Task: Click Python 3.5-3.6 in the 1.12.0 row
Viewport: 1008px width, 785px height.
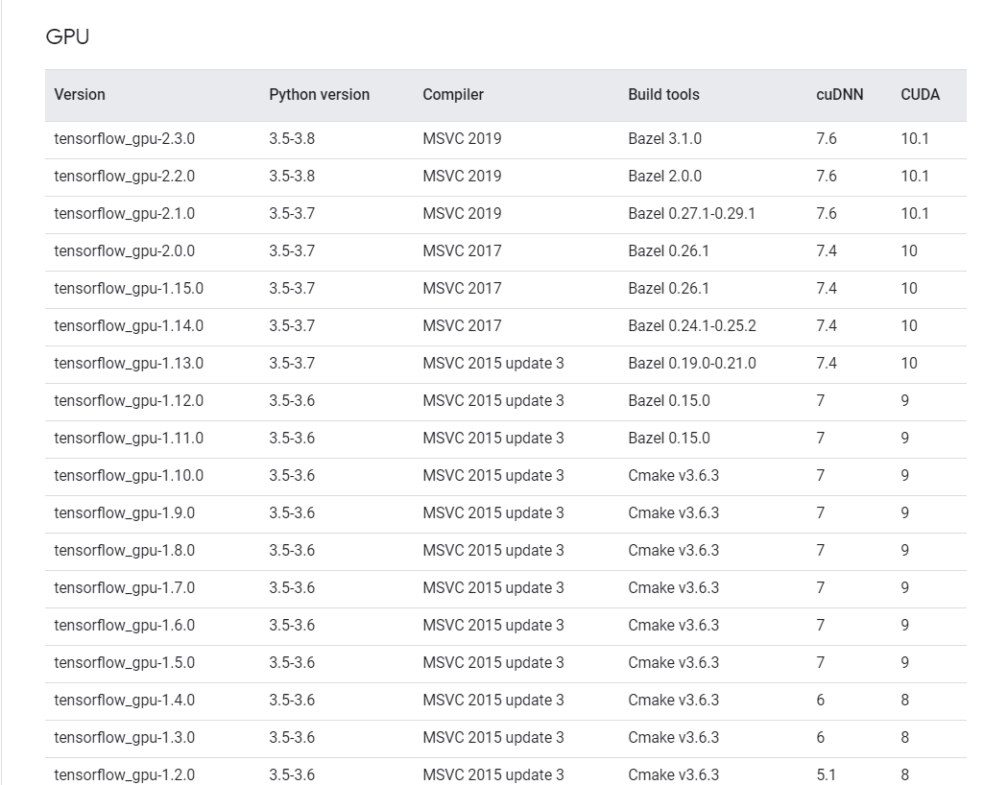Action: [x=292, y=400]
